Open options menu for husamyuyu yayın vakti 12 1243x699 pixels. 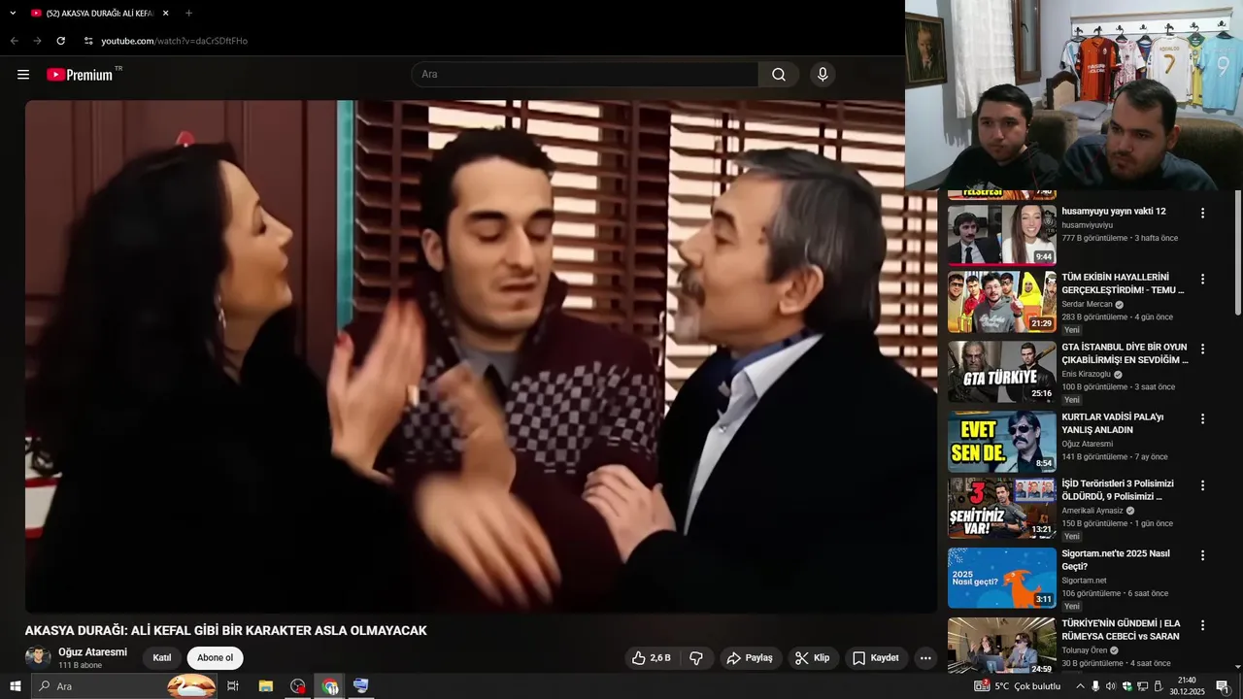point(1202,213)
